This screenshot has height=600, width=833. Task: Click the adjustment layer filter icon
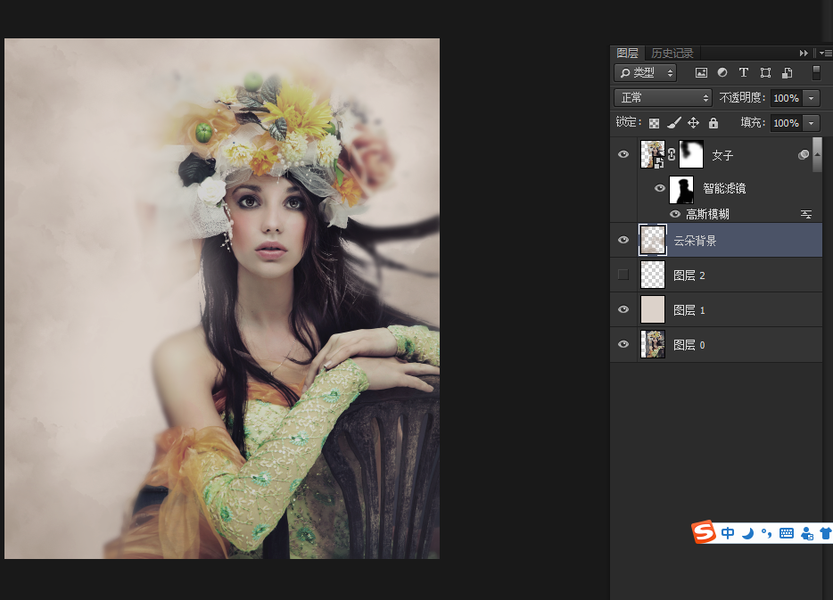pyautogui.click(x=722, y=73)
